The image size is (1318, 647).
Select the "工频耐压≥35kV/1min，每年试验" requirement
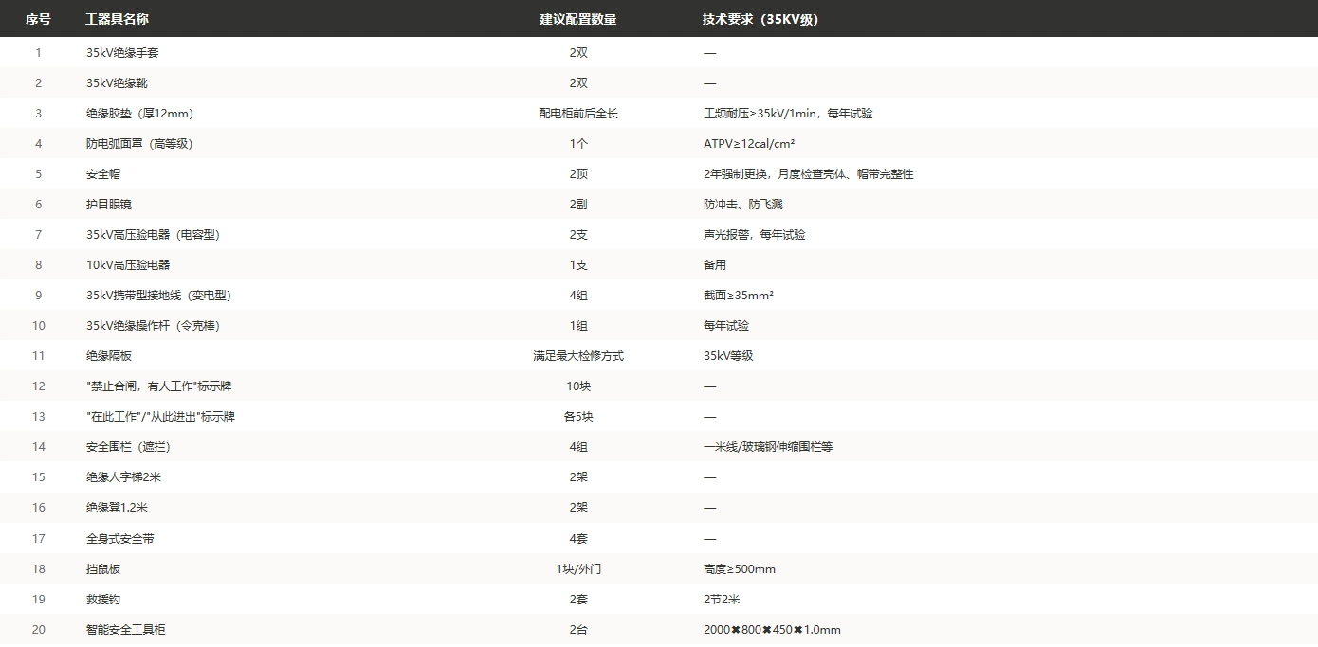click(x=788, y=114)
